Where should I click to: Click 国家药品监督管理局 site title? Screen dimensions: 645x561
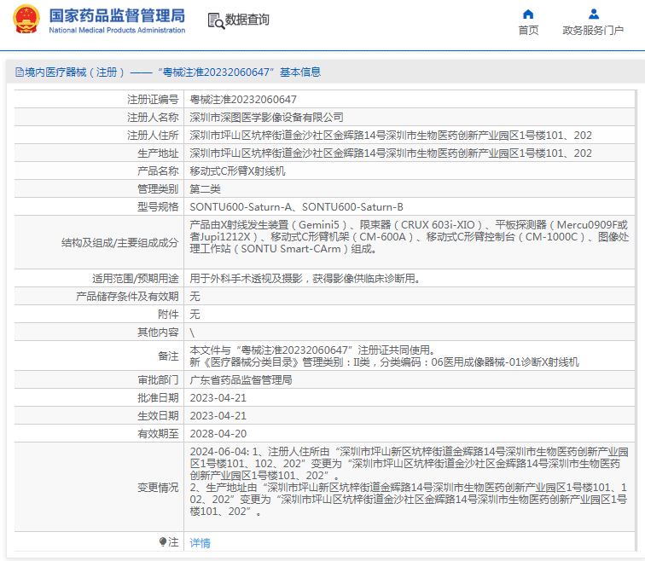click(117, 15)
